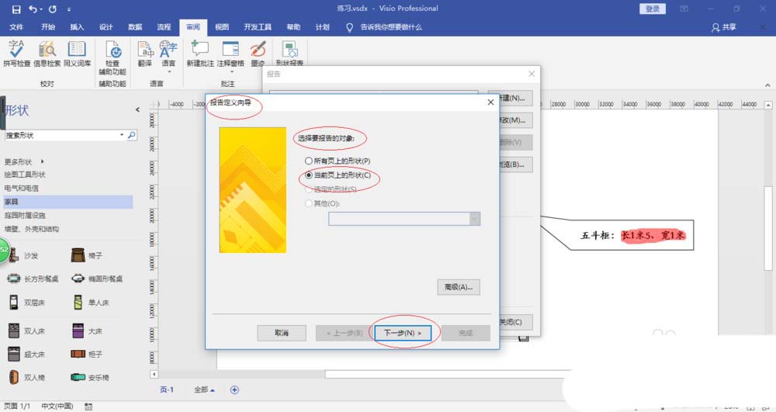Click in the 搜索形状 search field
The width and height of the screenshot is (776, 412).
point(61,135)
